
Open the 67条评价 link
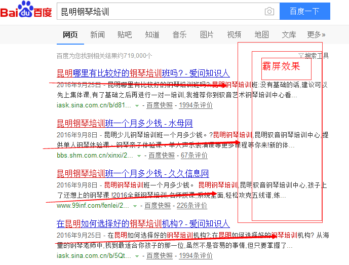[x=194, y=155]
